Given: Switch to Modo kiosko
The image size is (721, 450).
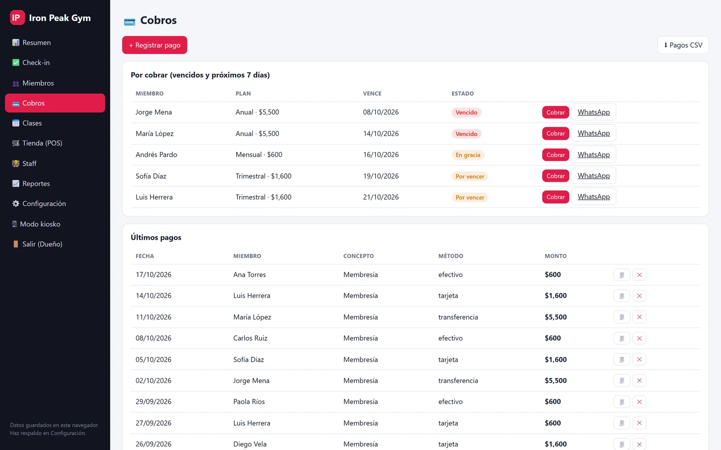Looking at the screenshot, I should [55, 224].
